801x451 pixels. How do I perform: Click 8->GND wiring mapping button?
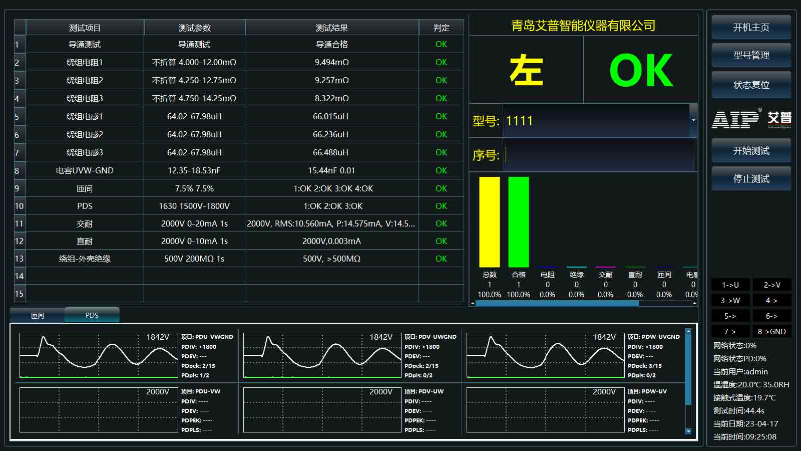point(772,331)
